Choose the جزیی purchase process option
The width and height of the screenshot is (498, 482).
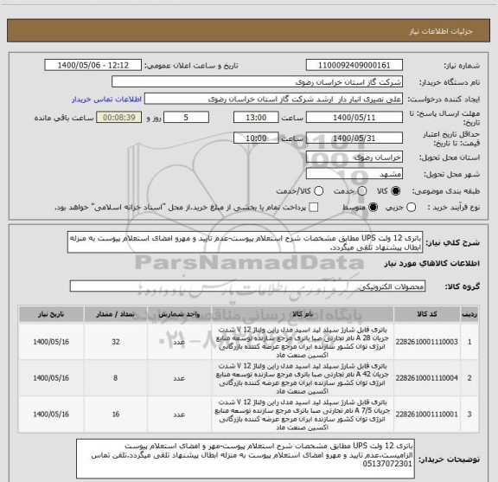412,208
